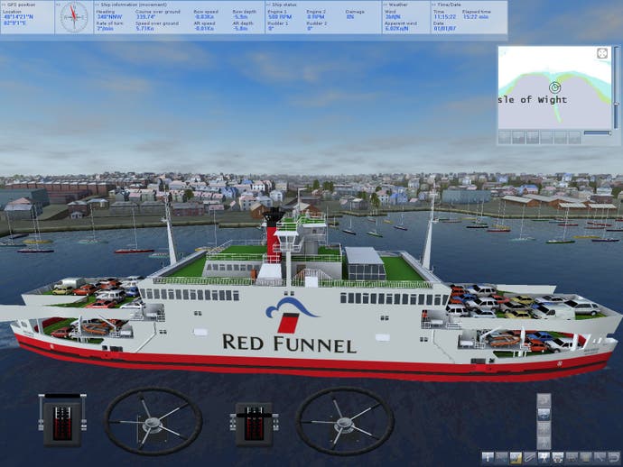Collapse the Weather panel
The width and height of the screenshot is (623, 467).
pos(385,5)
